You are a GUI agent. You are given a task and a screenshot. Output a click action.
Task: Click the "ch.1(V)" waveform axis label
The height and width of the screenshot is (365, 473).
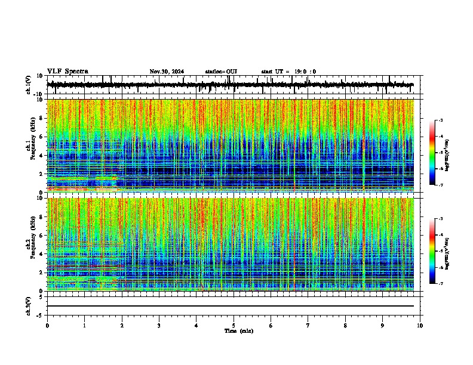coord(29,85)
